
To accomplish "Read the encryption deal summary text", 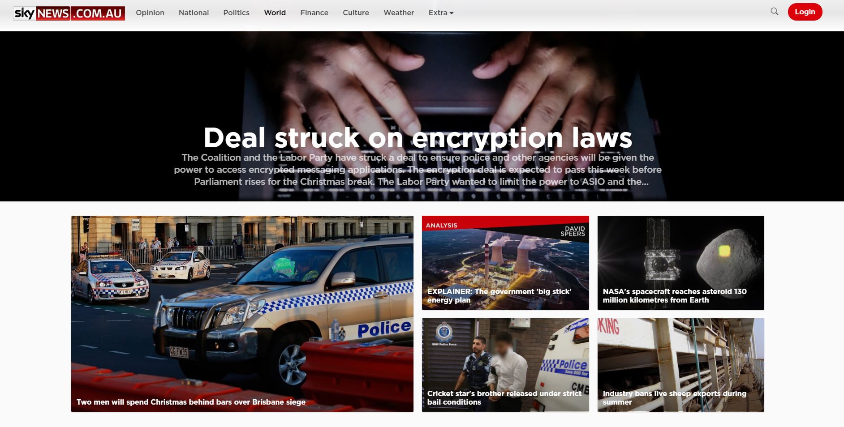I will pyautogui.click(x=418, y=170).
